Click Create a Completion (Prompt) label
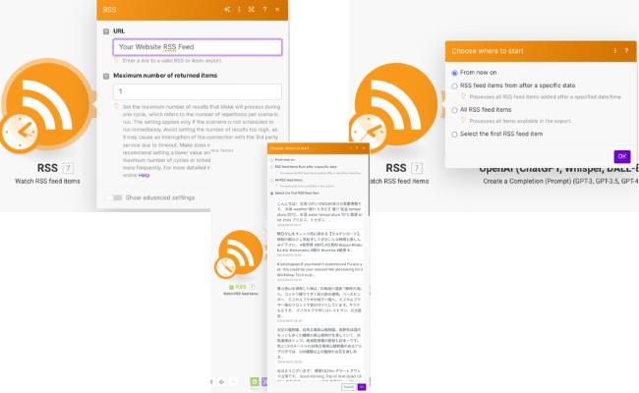Screen dimensions: 639x393 [x=560, y=181]
